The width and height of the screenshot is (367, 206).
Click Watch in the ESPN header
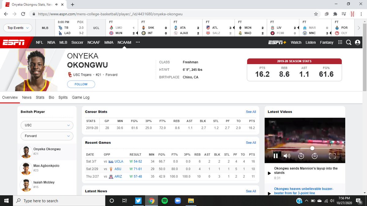point(296,42)
